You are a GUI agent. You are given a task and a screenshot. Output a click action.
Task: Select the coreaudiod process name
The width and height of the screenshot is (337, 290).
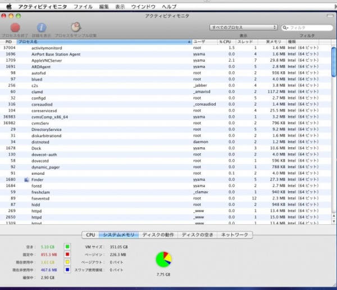point(42,105)
